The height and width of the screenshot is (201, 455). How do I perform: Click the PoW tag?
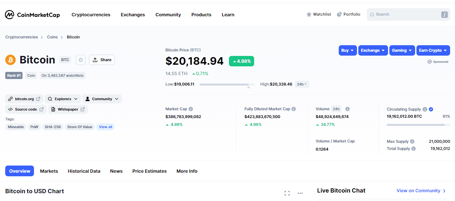click(34, 127)
